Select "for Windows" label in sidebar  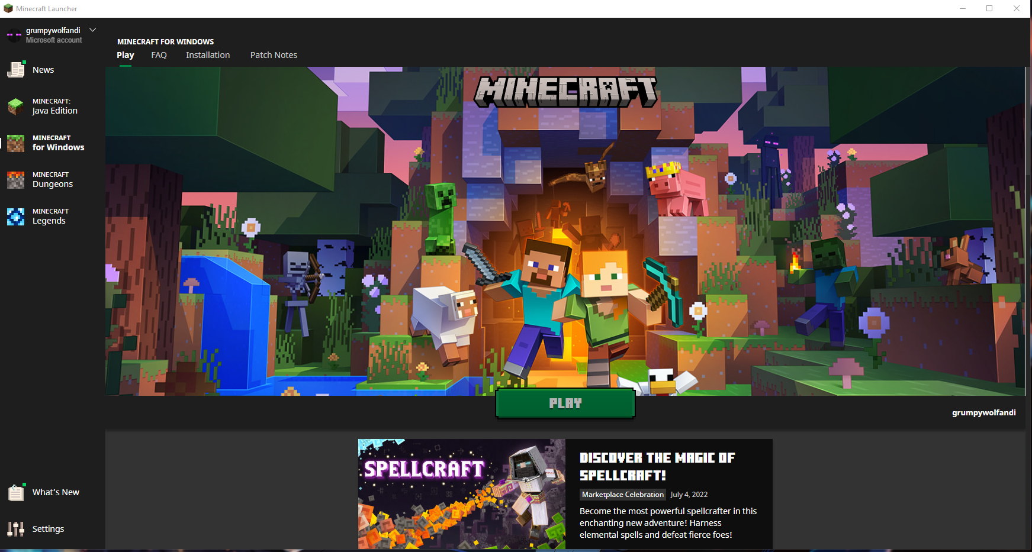59,147
